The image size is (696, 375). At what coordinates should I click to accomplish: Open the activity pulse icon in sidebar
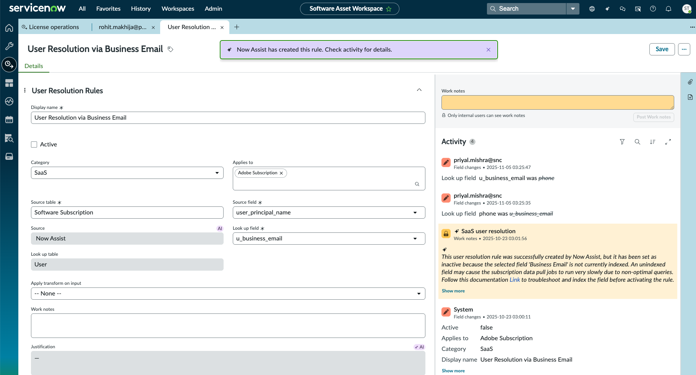click(9, 101)
